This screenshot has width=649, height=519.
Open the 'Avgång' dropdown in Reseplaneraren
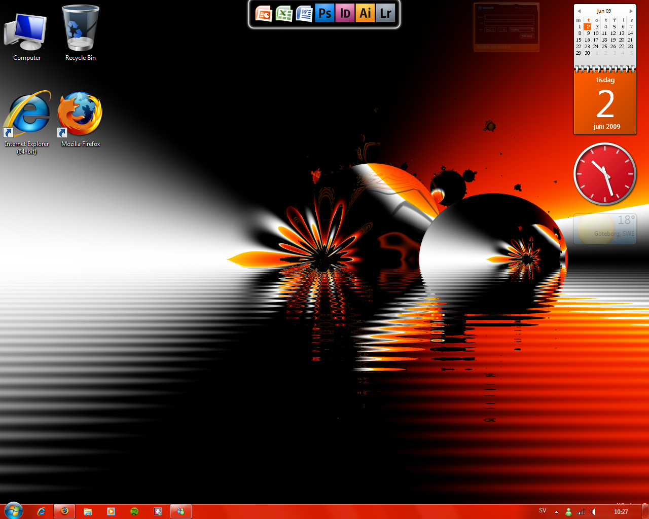[x=522, y=29]
